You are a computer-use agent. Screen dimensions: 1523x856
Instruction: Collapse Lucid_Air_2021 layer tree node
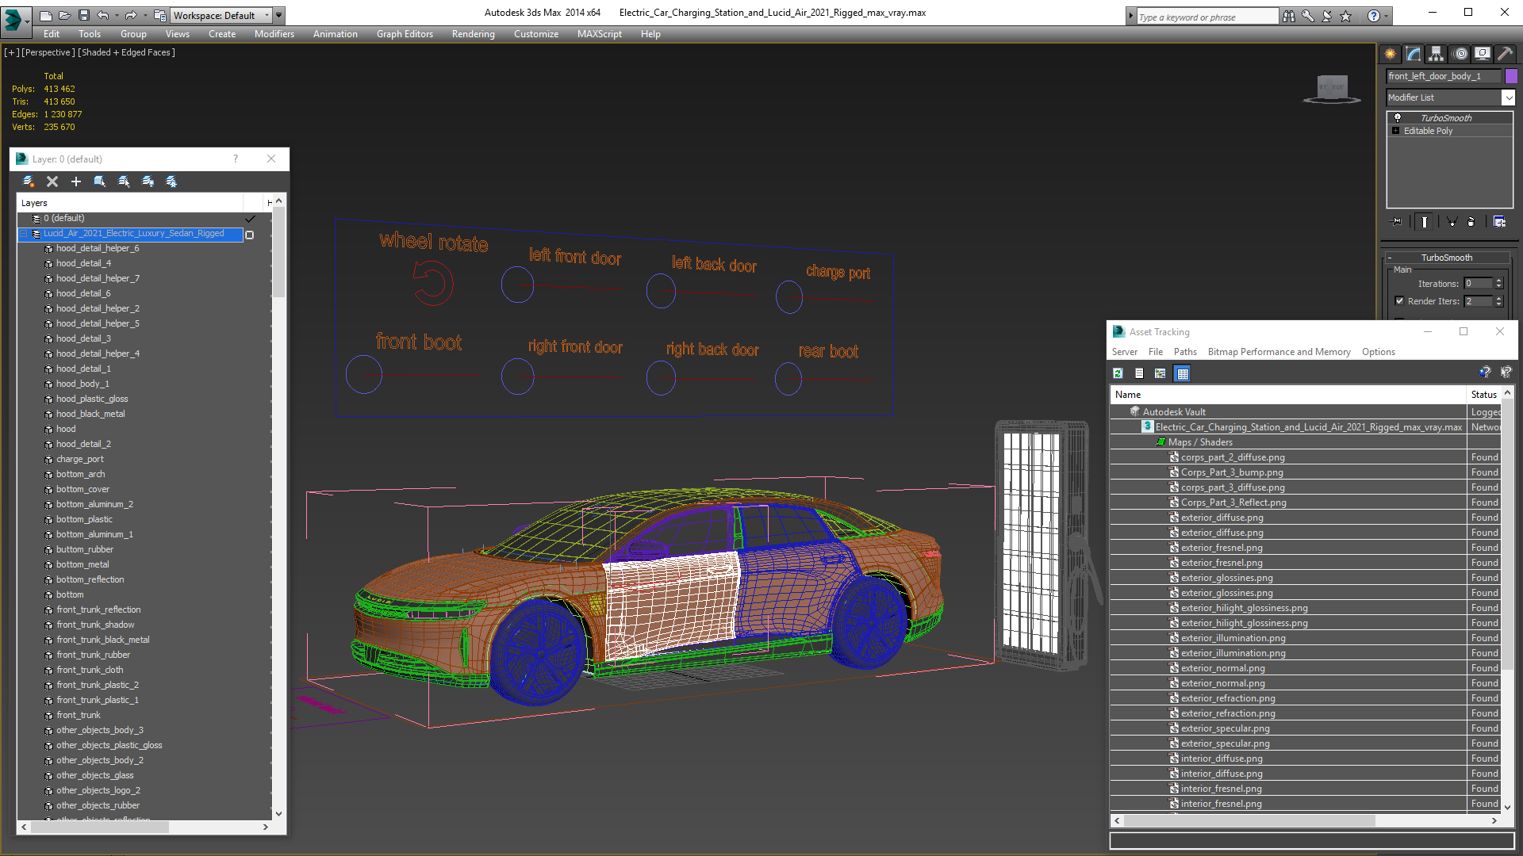[24, 234]
